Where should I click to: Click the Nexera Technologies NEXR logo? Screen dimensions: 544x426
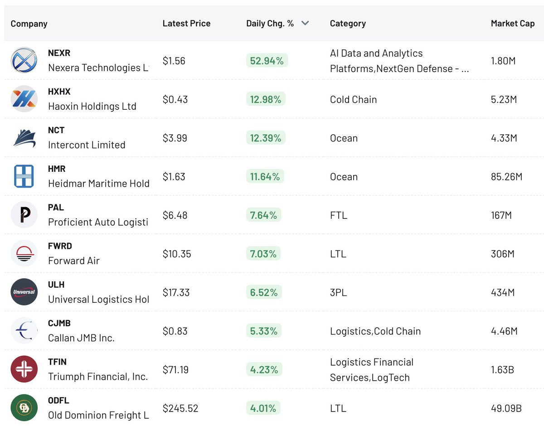[24, 60]
